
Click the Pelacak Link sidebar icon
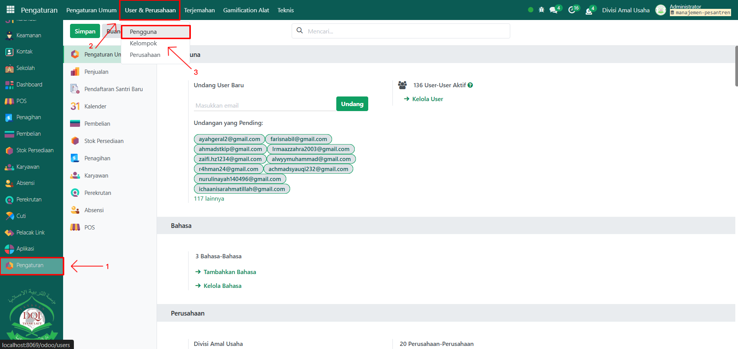9,233
